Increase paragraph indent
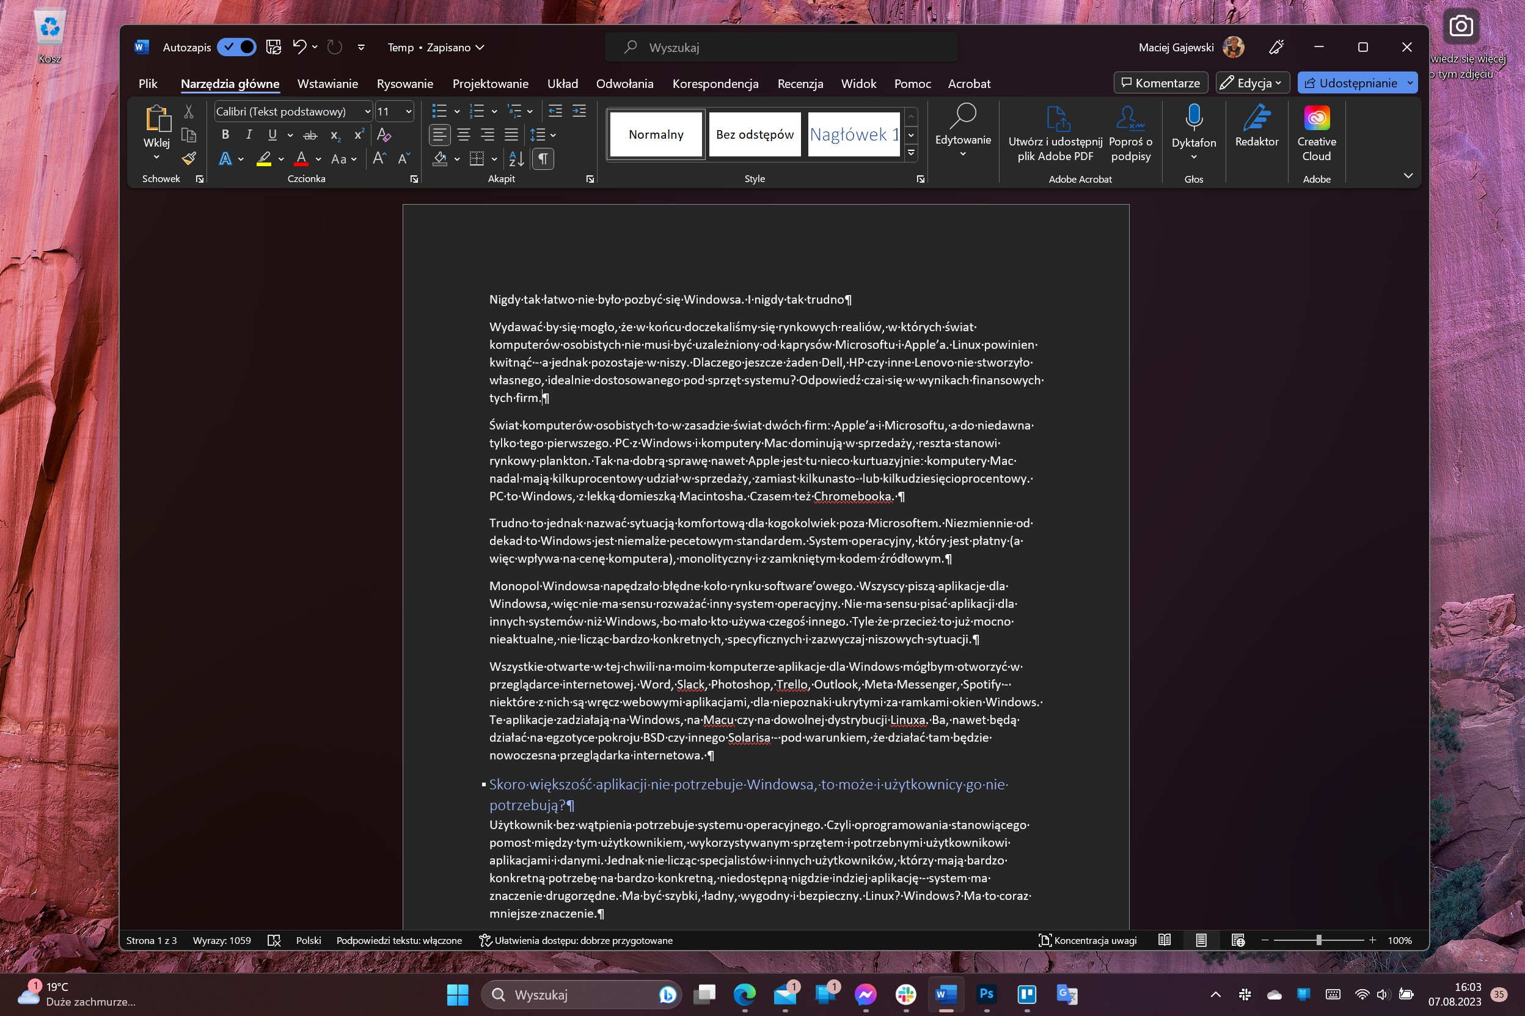The width and height of the screenshot is (1525, 1016). click(579, 111)
